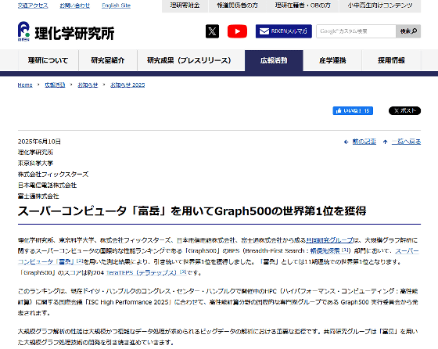This screenshot has width=438, height=349.
Task: Click the X ポスト share button
Action: 405,110
